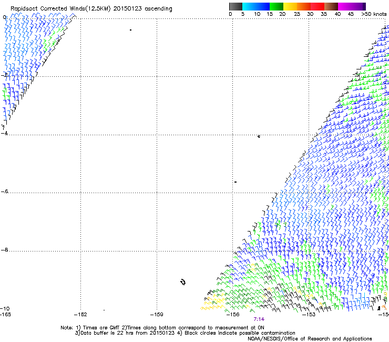Image resolution: width=389 pixels, height=342 pixels.
Task: Click the "25" label under the legend
Action: 297,14
